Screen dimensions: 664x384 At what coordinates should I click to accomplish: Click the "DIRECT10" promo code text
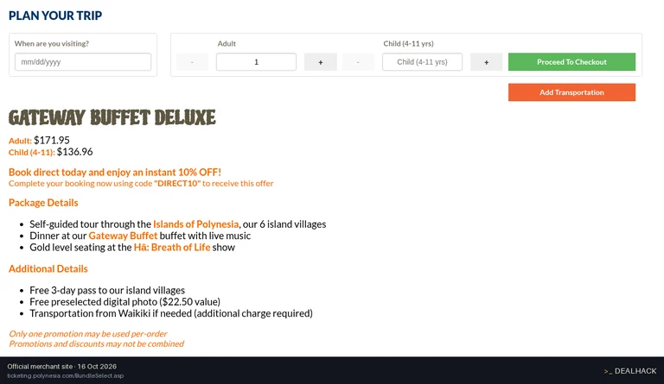pyautogui.click(x=177, y=183)
